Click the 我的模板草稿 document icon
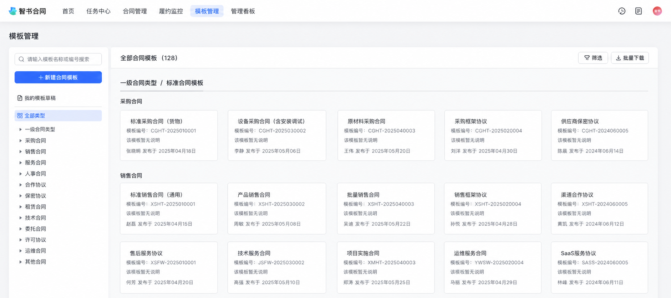 (x=20, y=98)
